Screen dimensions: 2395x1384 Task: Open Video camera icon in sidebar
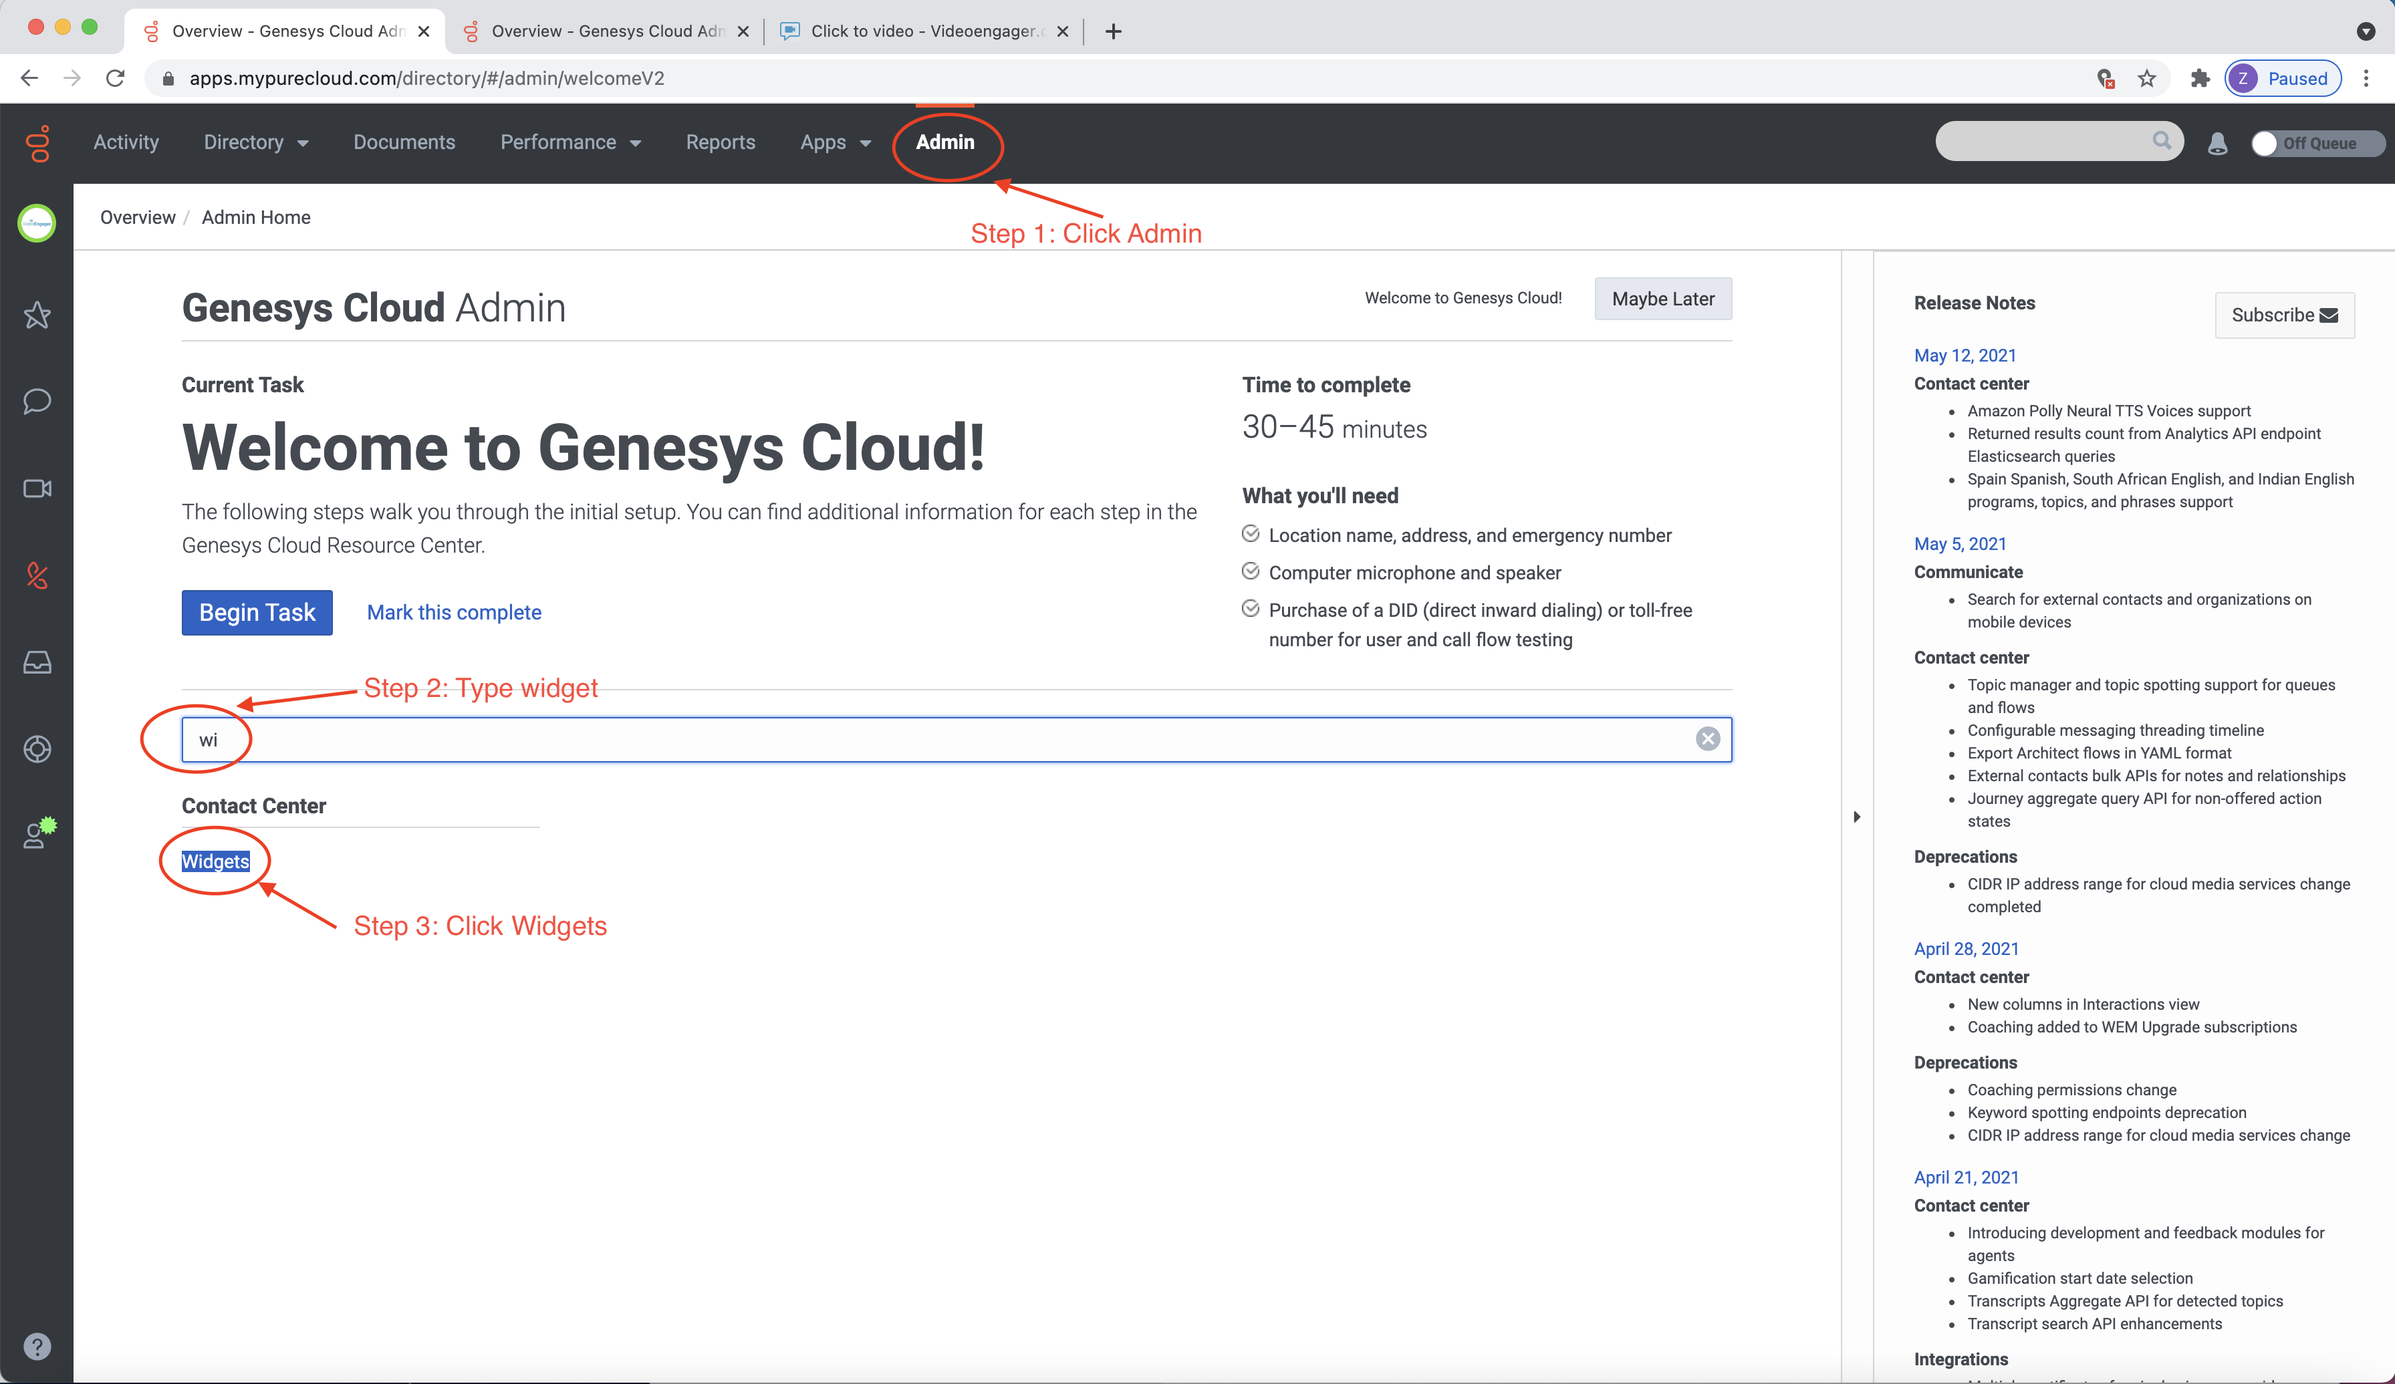tap(37, 489)
